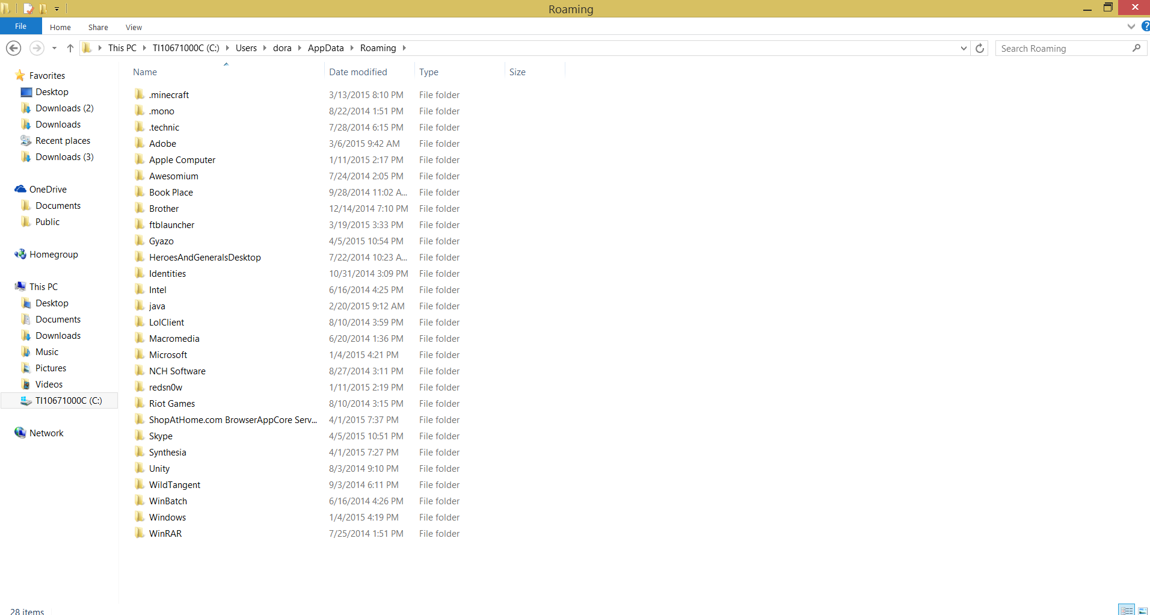Click AppData in the address breadcrumb
Image resolution: width=1150 pixels, height=615 pixels.
pyautogui.click(x=326, y=48)
